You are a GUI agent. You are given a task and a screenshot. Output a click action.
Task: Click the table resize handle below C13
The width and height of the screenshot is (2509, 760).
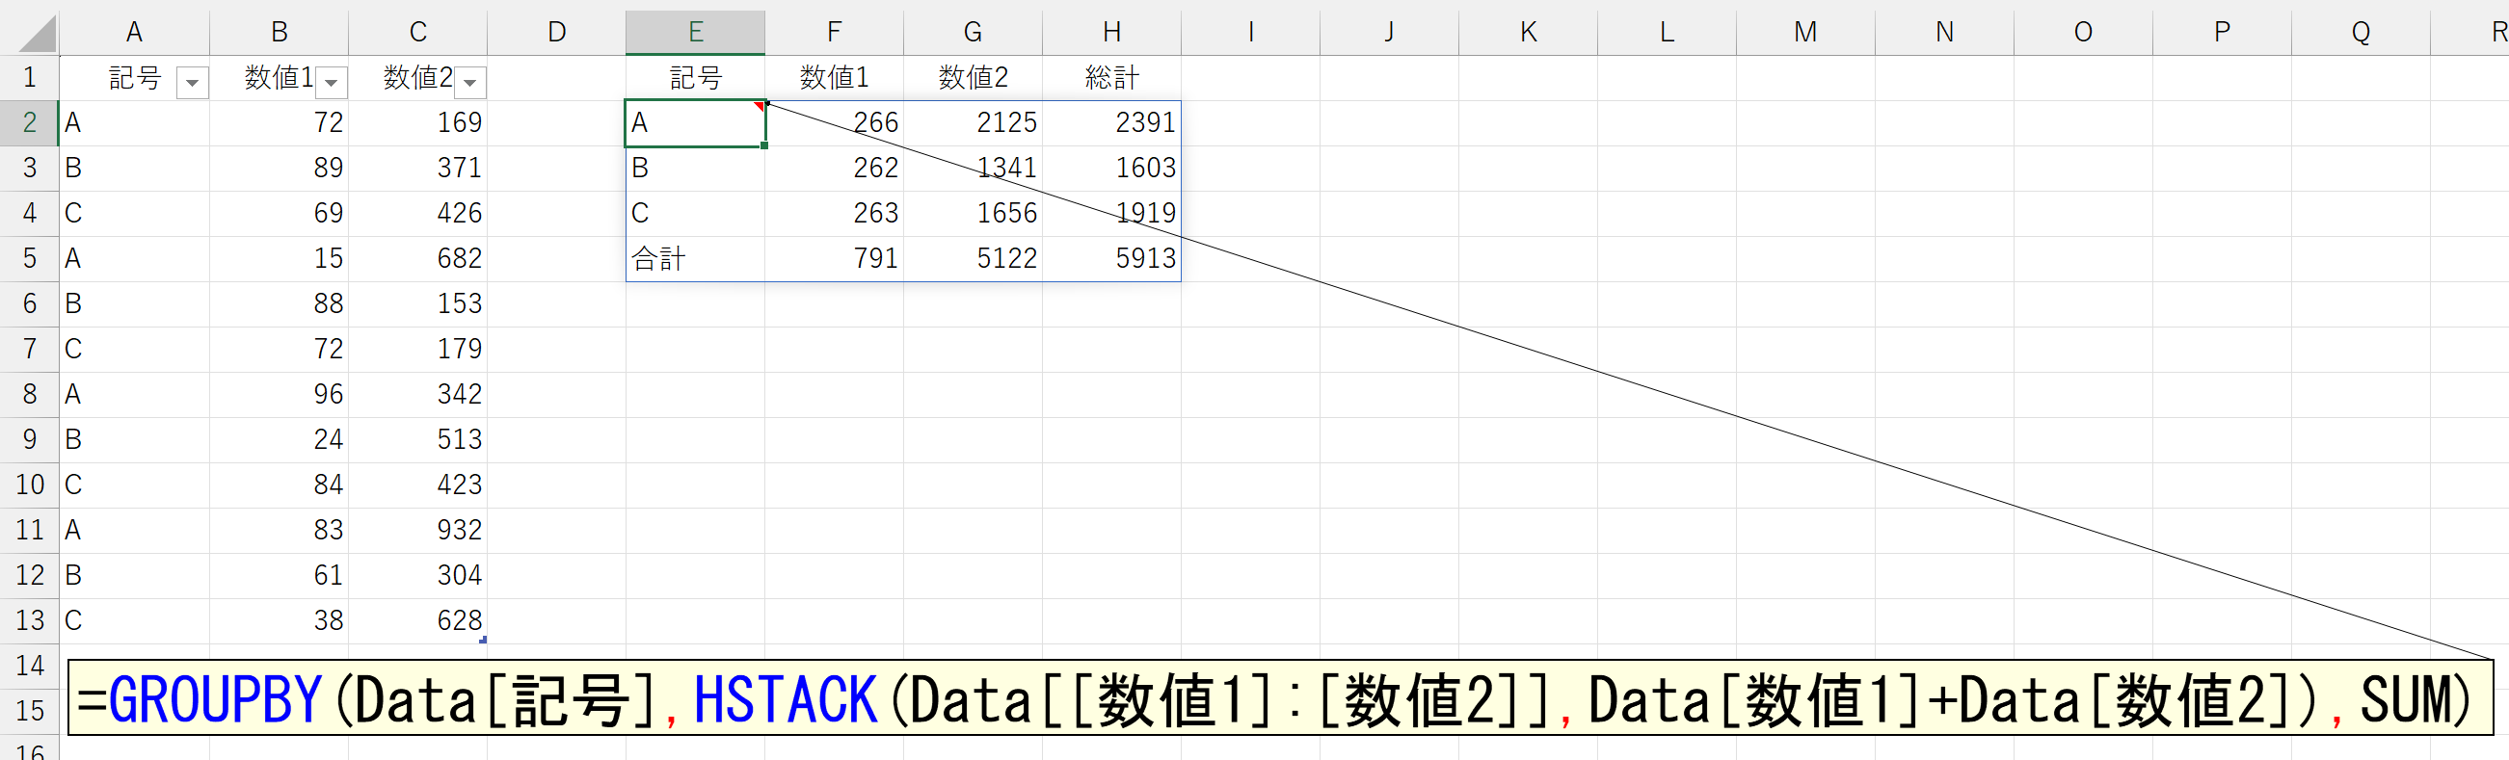click(483, 641)
